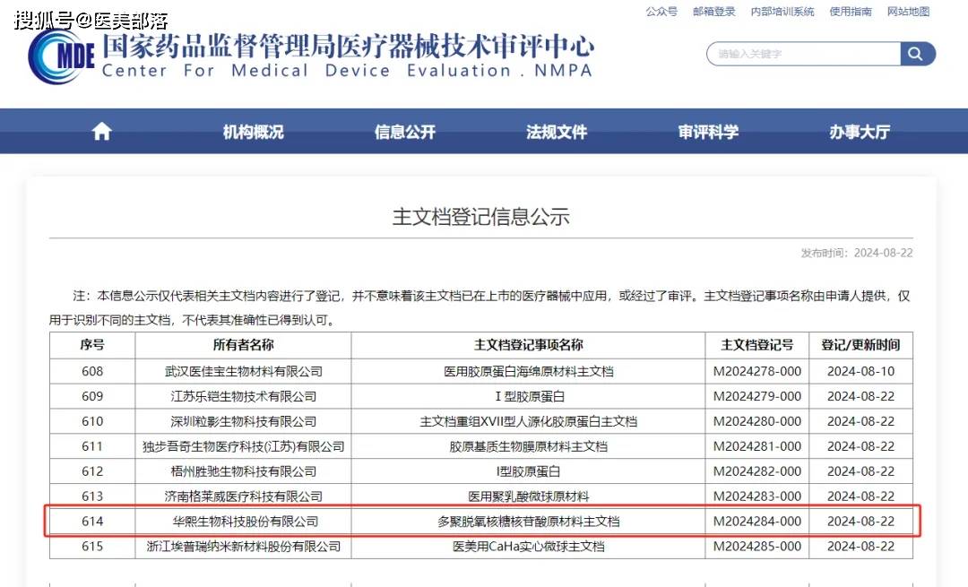Select row number 610
The image size is (968, 587).
[92, 421]
